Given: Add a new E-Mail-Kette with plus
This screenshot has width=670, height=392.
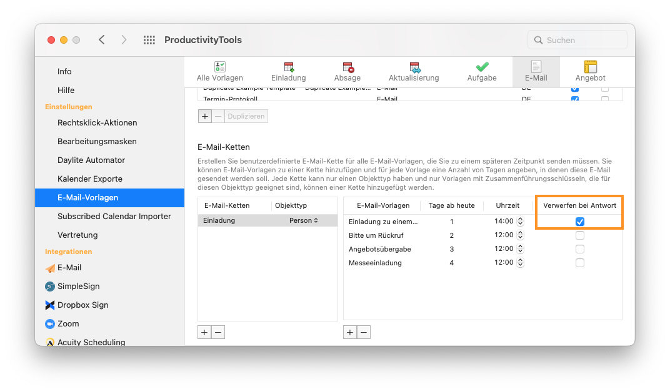Looking at the screenshot, I should [x=204, y=332].
